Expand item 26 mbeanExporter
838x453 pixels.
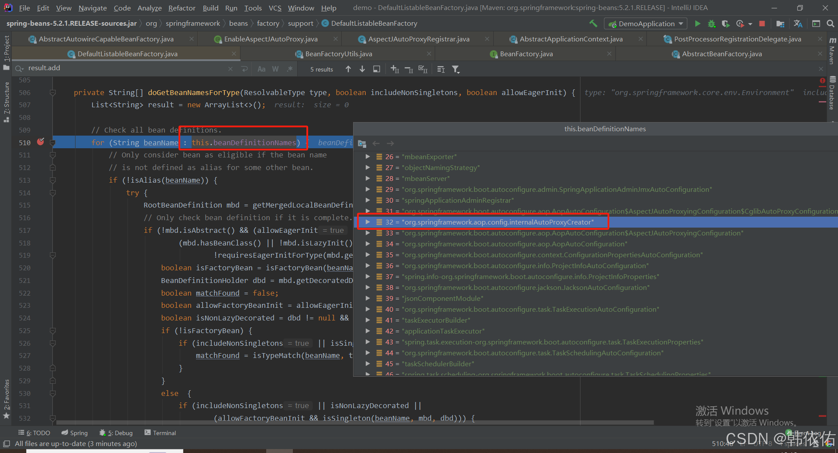pos(367,157)
